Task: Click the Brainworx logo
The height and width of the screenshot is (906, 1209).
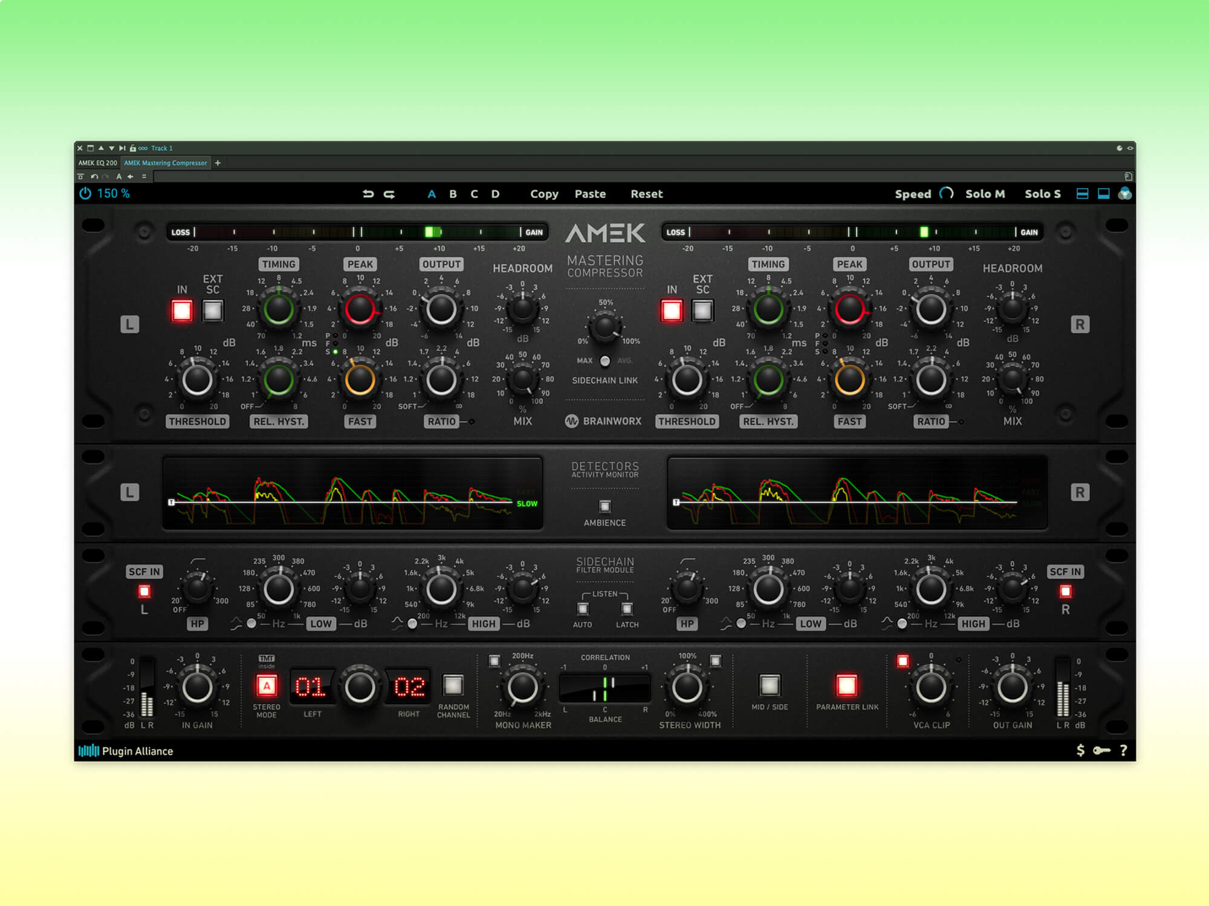Action: [x=603, y=421]
